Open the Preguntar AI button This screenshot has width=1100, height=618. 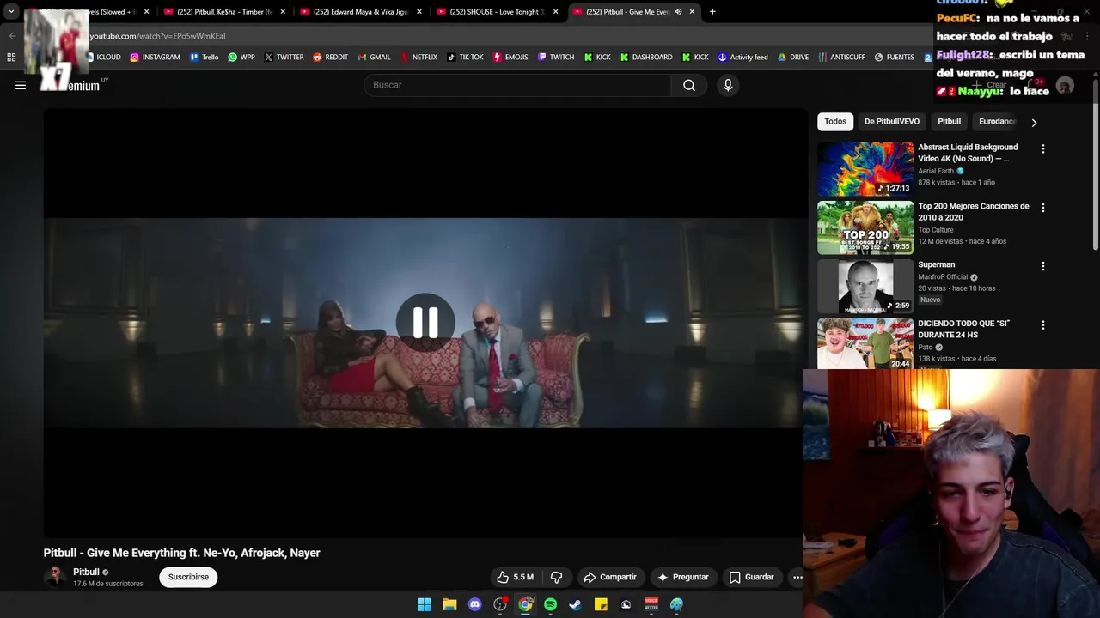tap(684, 577)
